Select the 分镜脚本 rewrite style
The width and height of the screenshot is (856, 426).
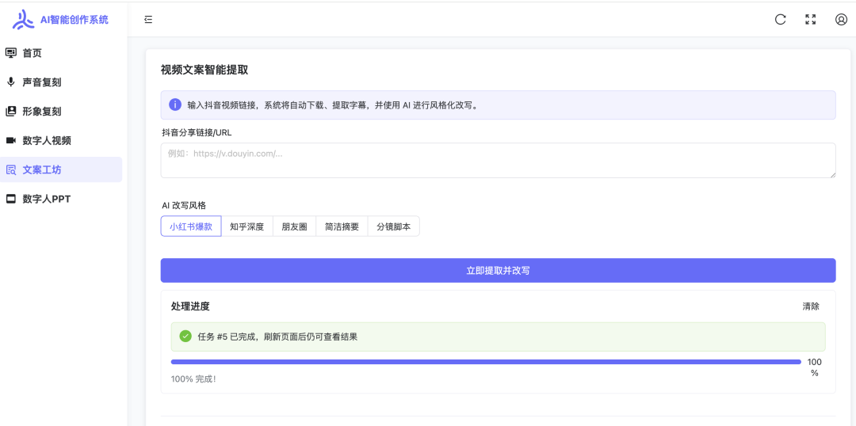pos(394,226)
